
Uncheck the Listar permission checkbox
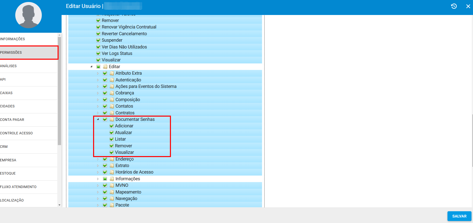112,139
